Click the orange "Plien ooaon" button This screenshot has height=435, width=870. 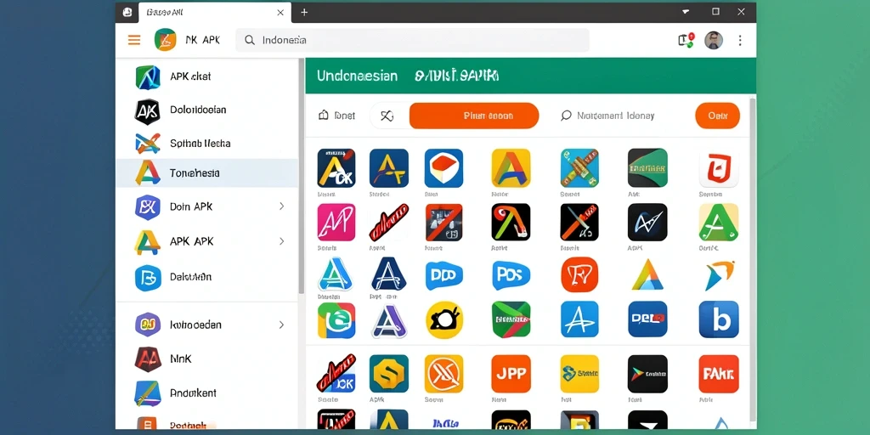474,116
